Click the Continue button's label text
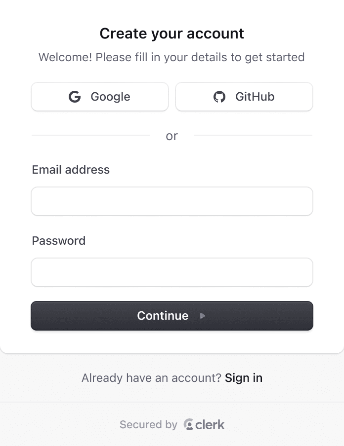The image size is (344, 446). [x=163, y=315]
